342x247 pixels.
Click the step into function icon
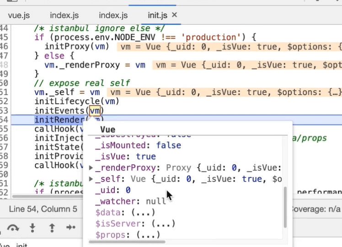tap(32, 228)
